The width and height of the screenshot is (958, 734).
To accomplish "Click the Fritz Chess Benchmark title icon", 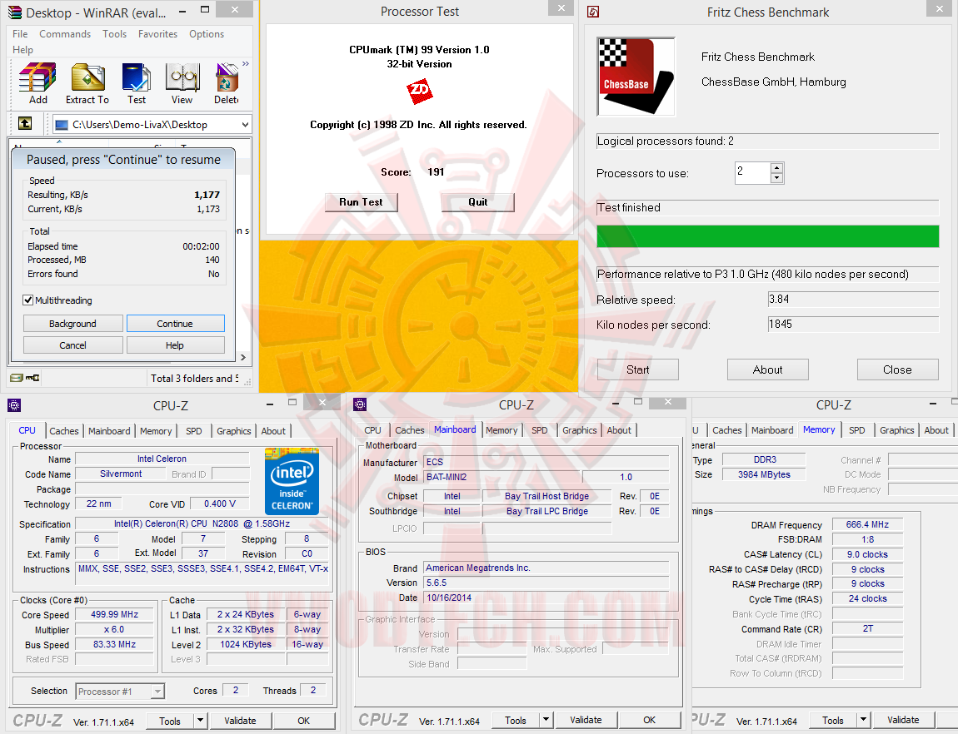I will [592, 12].
